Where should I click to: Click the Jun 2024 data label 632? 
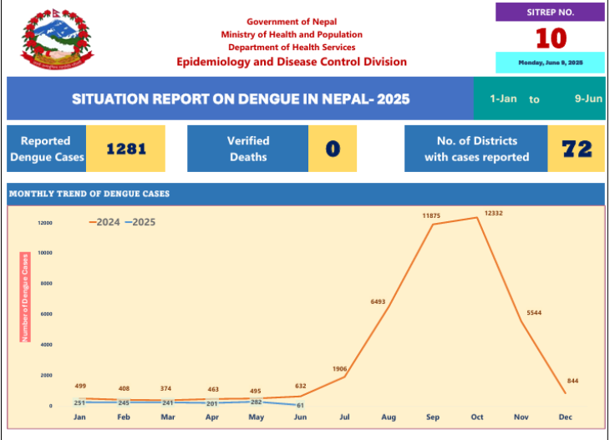pos(301,387)
